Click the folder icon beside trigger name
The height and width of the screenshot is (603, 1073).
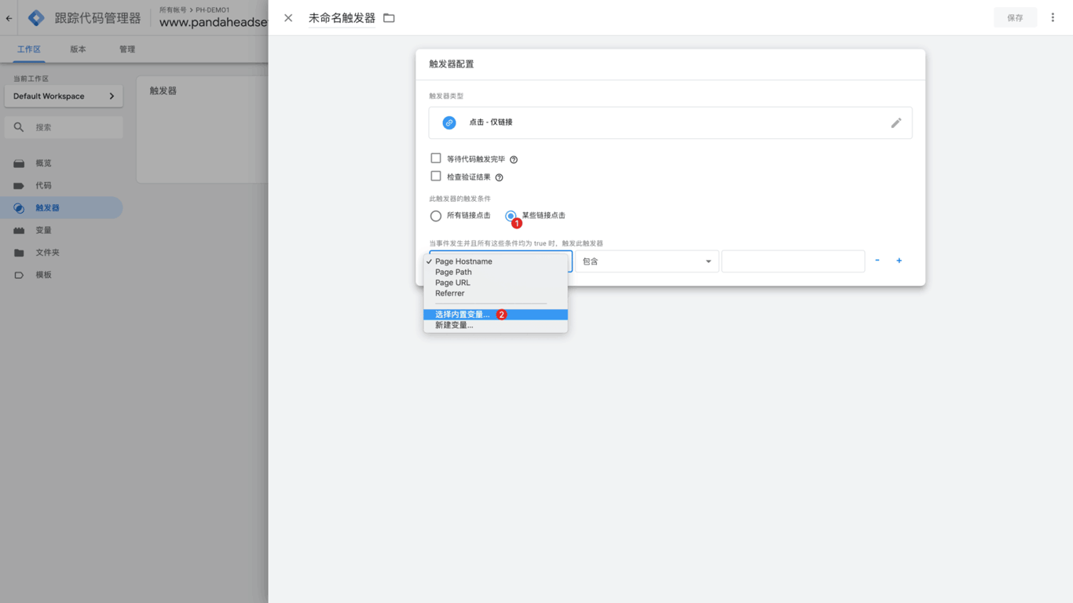389,18
